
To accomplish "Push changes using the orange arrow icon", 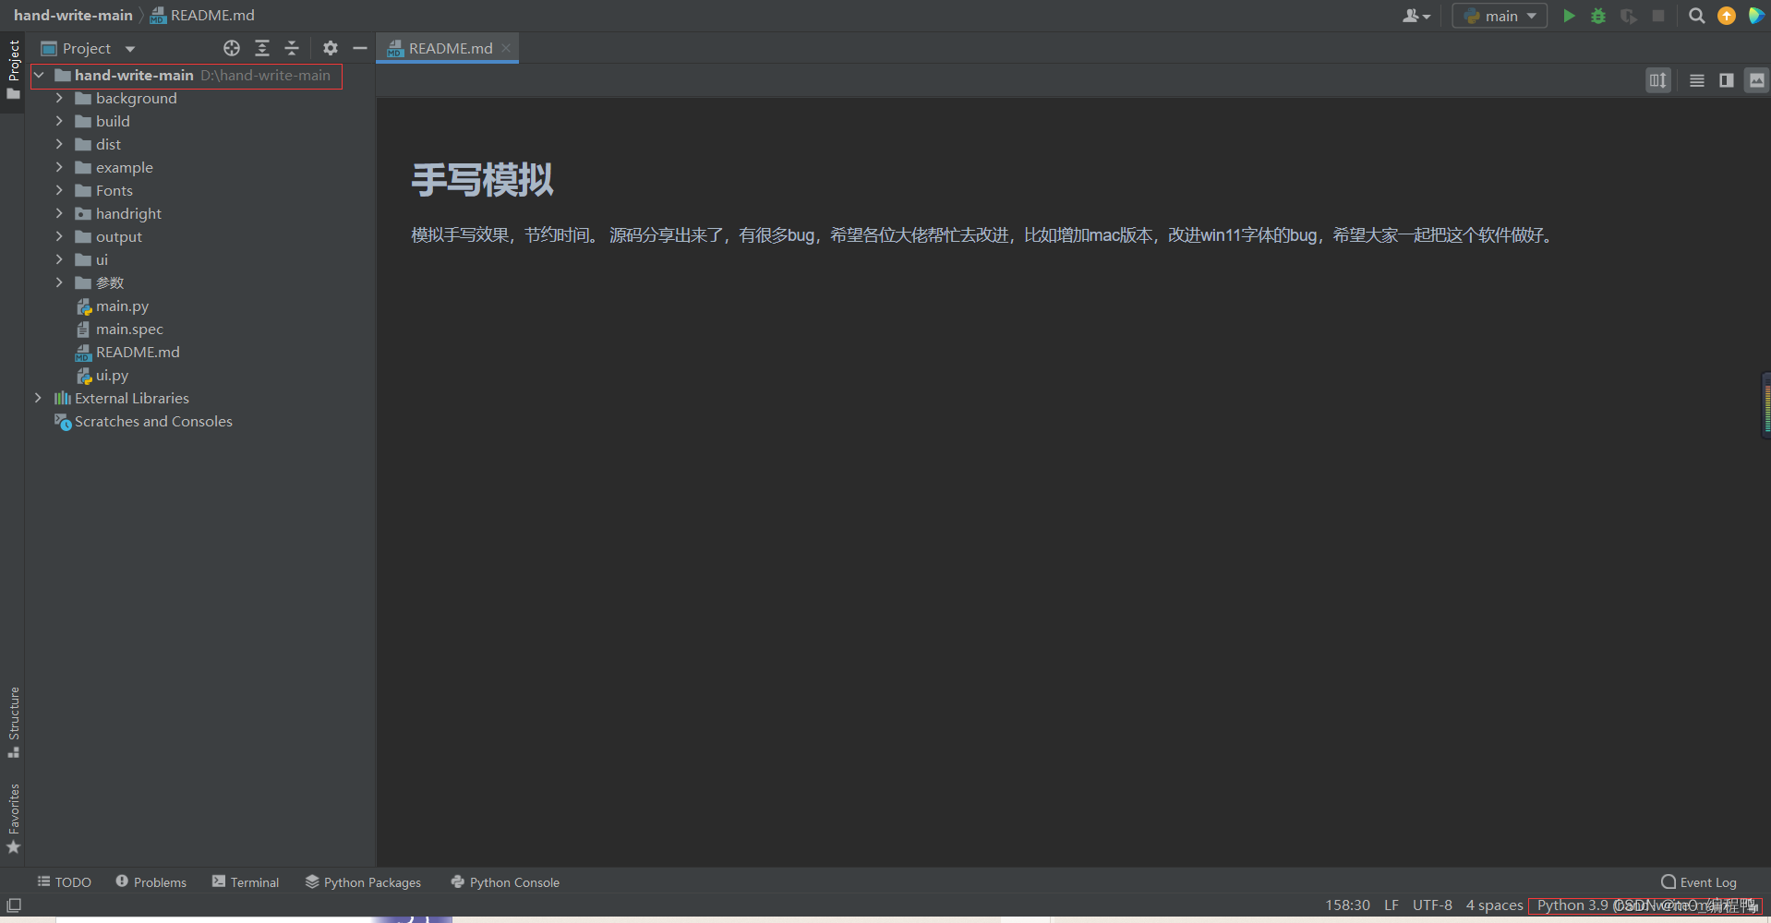I will pos(1726,16).
